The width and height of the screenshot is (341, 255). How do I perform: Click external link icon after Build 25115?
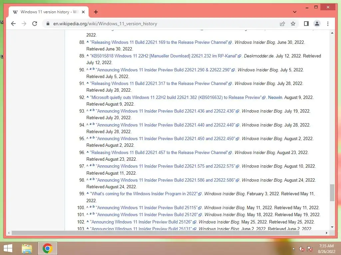click(200, 208)
